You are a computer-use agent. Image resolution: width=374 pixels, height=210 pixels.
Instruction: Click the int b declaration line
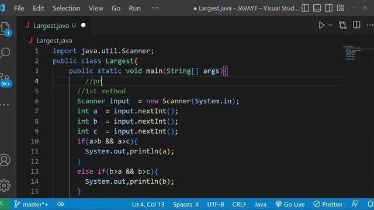(127, 121)
